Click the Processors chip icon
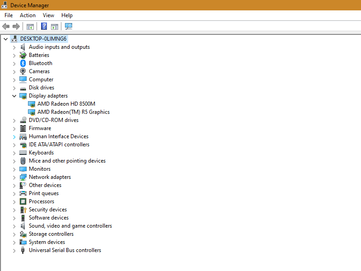361x271 pixels. (23, 201)
